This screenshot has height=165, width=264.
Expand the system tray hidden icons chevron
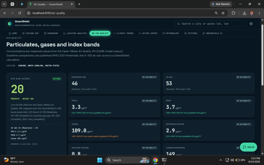point(220,160)
